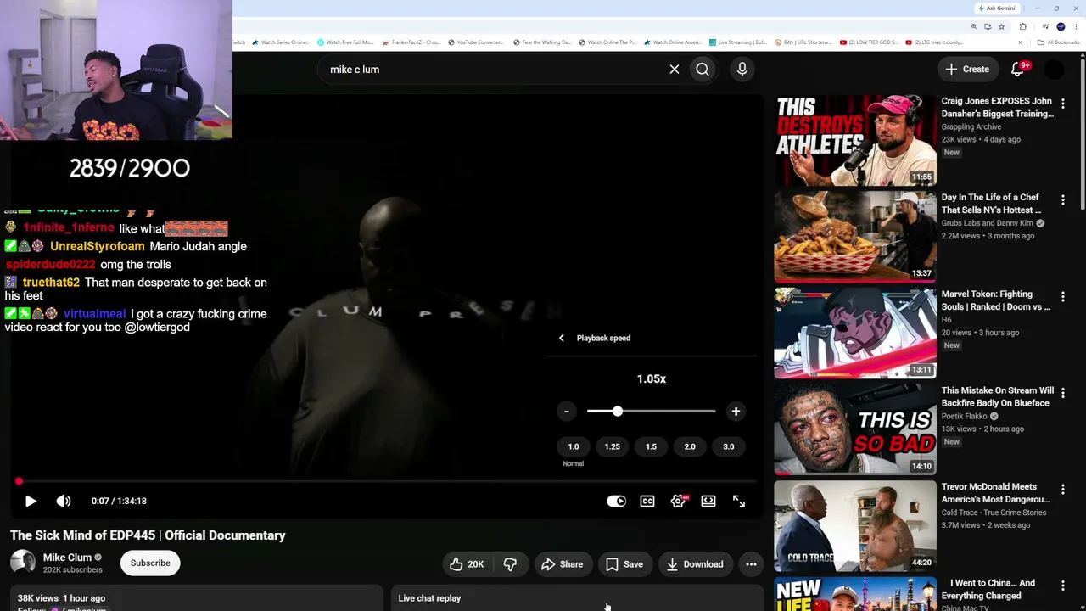Open the Chrome profile avatar

[1061, 26]
